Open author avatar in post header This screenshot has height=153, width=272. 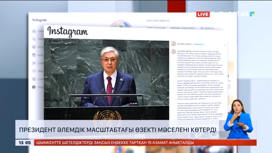point(173,44)
